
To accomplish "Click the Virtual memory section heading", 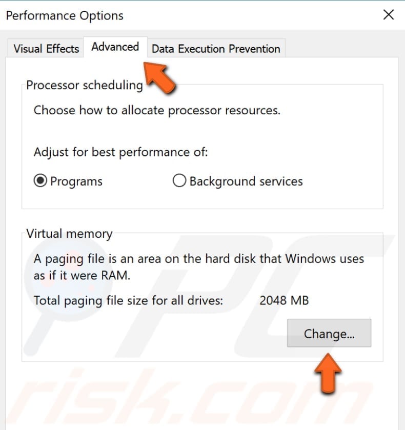I will [69, 233].
